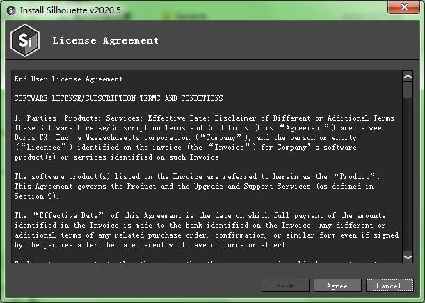Click the text 'Boris FX, Inc.'

click(43, 138)
